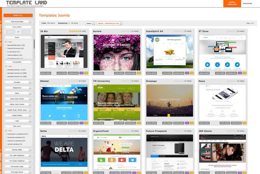The image size is (260, 174).
Task: Open the Type of purchase dropdown
Action: pyautogui.click(x=18, y=21)
